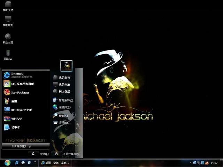Click 回收站 recycle bin desktop icon

(x=8, y=54)
